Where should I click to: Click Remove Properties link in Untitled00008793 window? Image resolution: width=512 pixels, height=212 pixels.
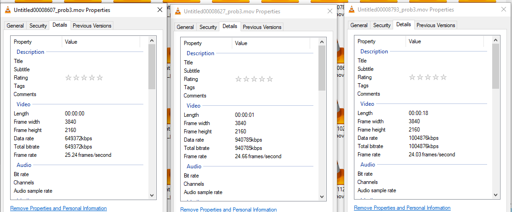tap(402, 207)
